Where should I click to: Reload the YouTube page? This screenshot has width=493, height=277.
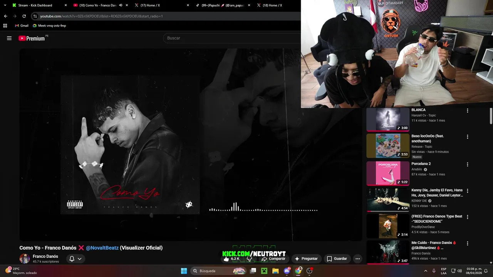click(x=24, y=16)
